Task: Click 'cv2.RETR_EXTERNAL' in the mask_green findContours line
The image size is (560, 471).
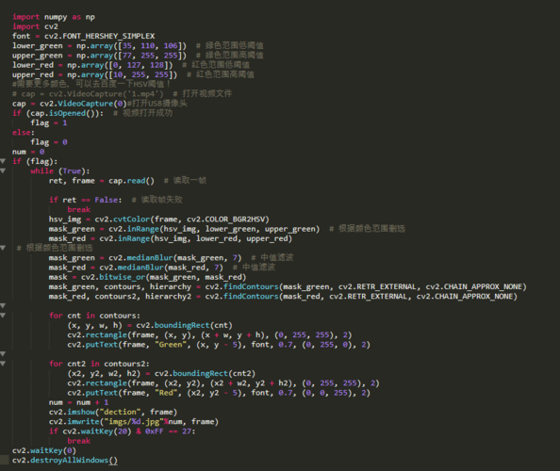Action: click(x=377, y=286)
